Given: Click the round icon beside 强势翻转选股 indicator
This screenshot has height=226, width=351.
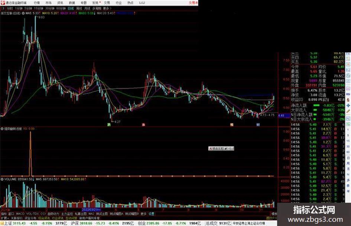Looking at the screenshot, I should pos(2,129).
